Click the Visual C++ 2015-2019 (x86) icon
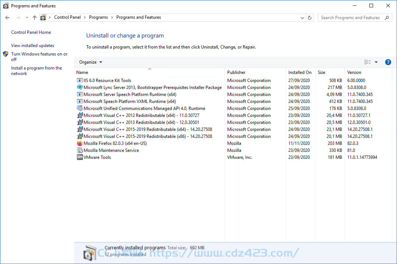Screen dimensions: 397x264 click(x=80, y=136)
